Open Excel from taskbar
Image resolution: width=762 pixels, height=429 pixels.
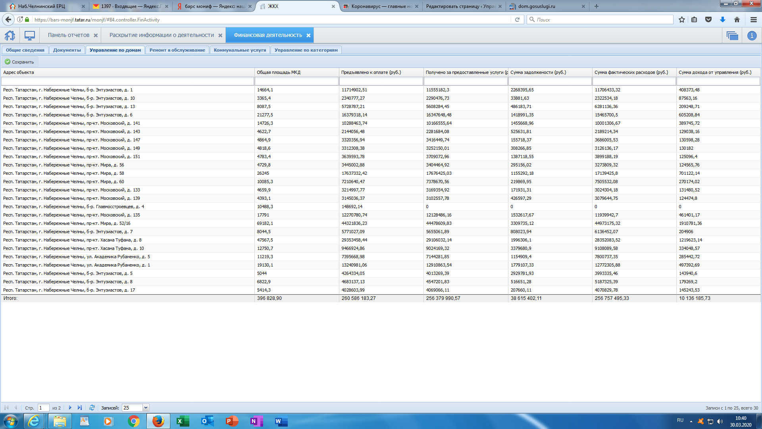(183, 421)
